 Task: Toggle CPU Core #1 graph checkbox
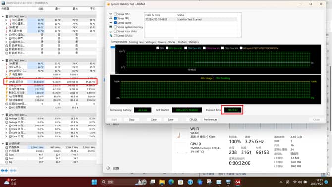(x=167, y=48)
